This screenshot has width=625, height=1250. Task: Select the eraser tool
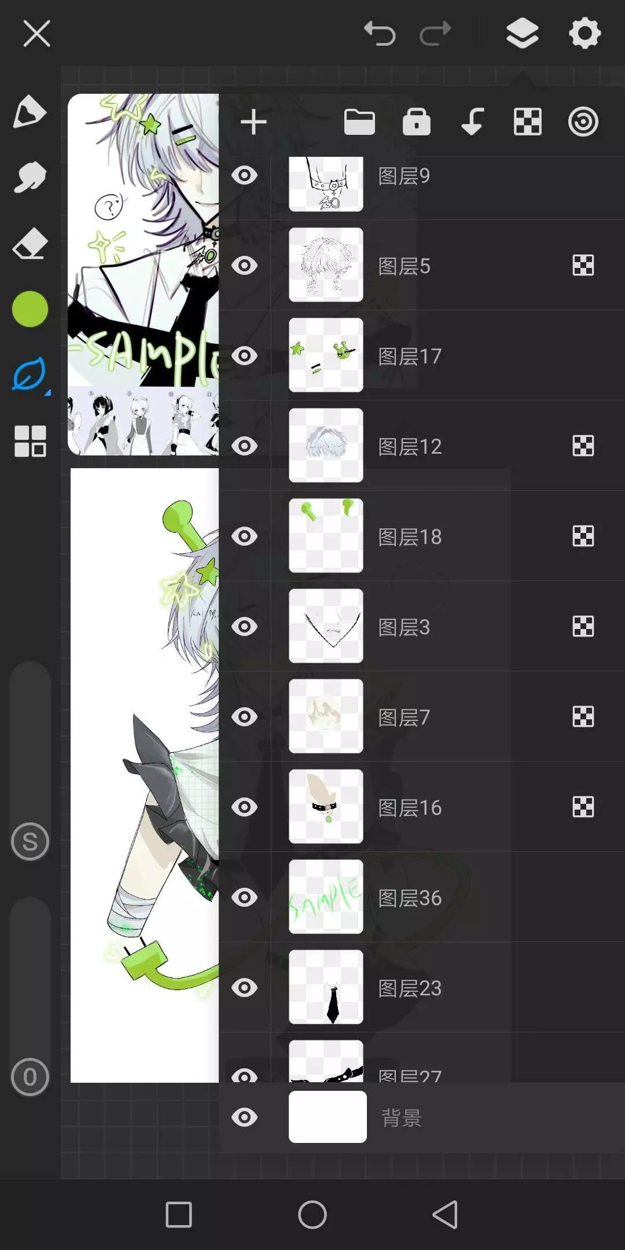30,243
